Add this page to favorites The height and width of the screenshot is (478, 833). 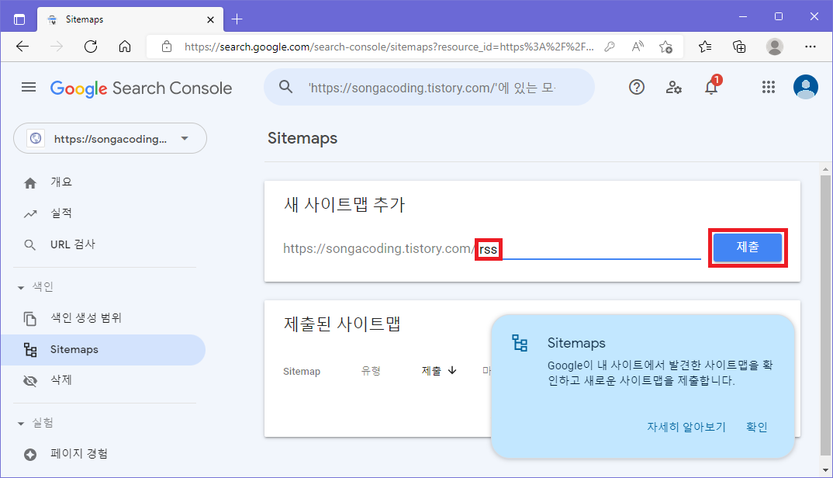coord(665,47)
